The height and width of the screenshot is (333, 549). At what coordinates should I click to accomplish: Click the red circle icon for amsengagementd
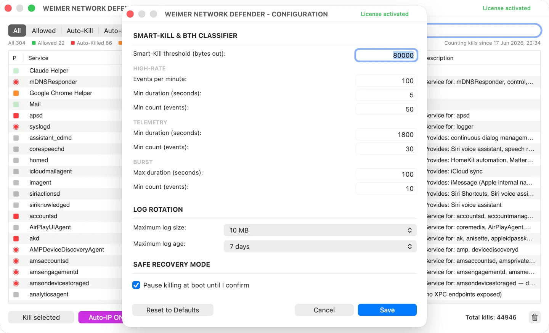(16, 272)
